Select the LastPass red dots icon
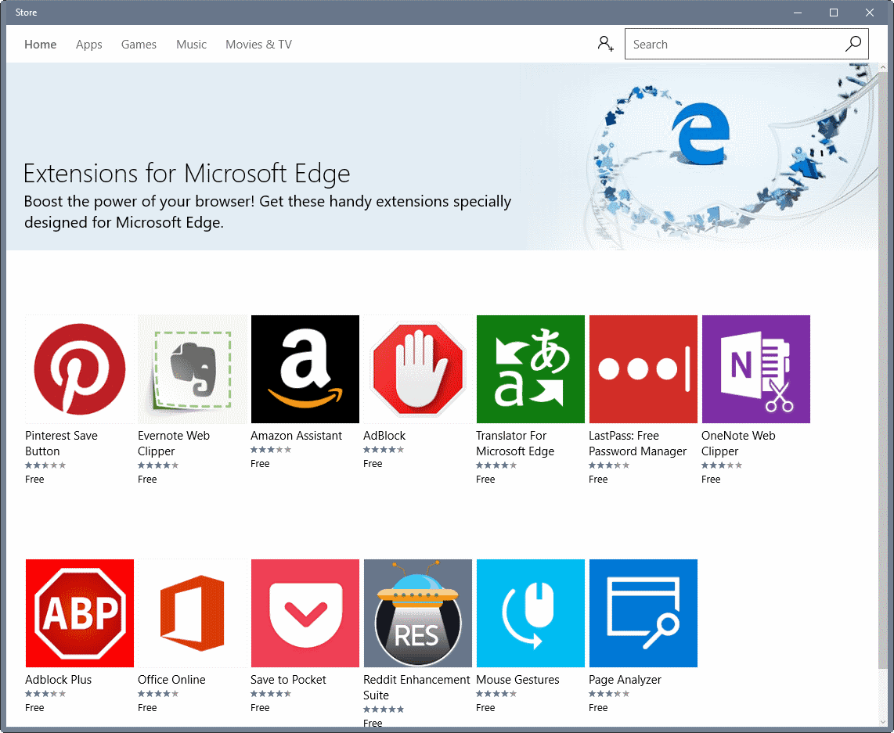 643,369
